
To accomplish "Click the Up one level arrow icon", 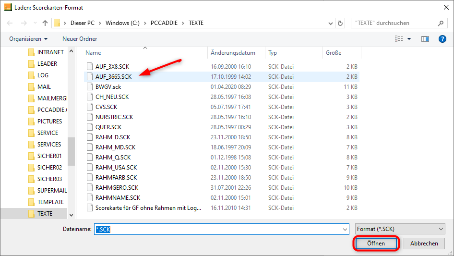I will click(45, 23).
